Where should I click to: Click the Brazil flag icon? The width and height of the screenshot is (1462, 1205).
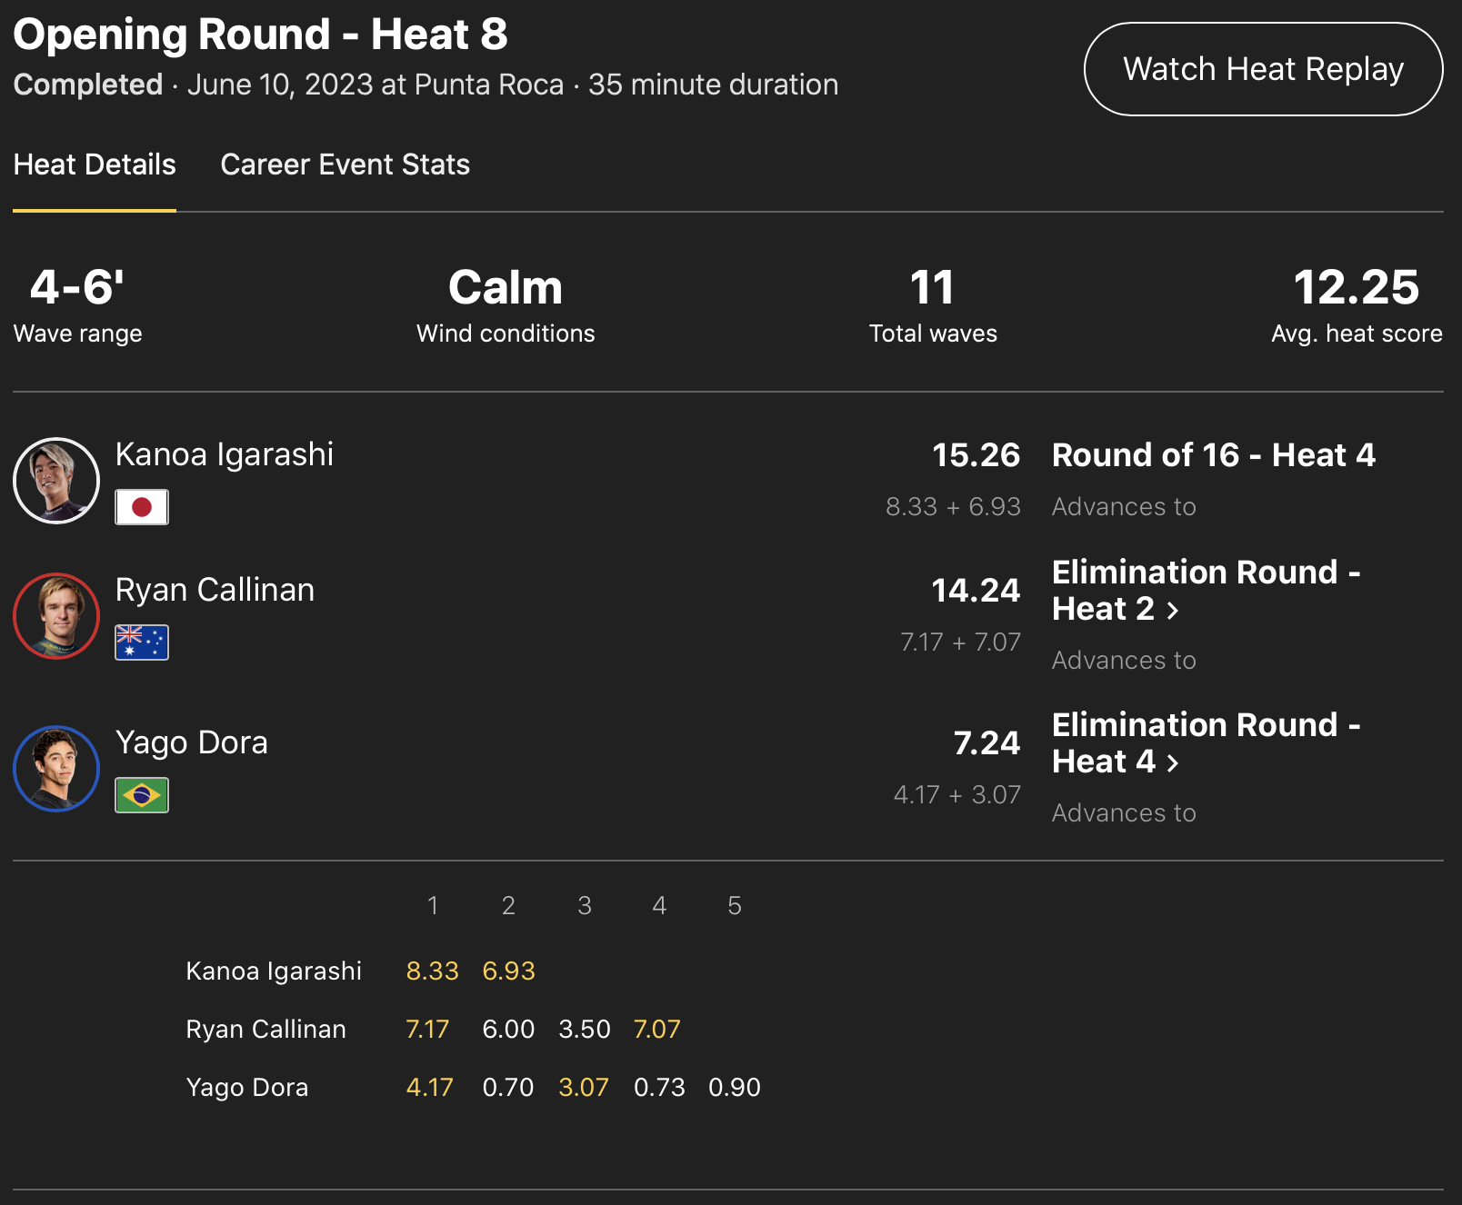click(x=142, y=795)
